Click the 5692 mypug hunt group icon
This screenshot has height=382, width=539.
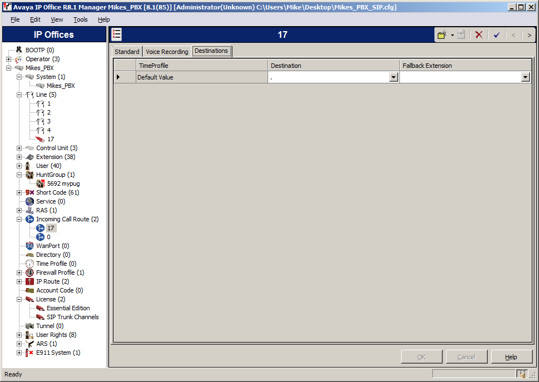pos(41,184)
